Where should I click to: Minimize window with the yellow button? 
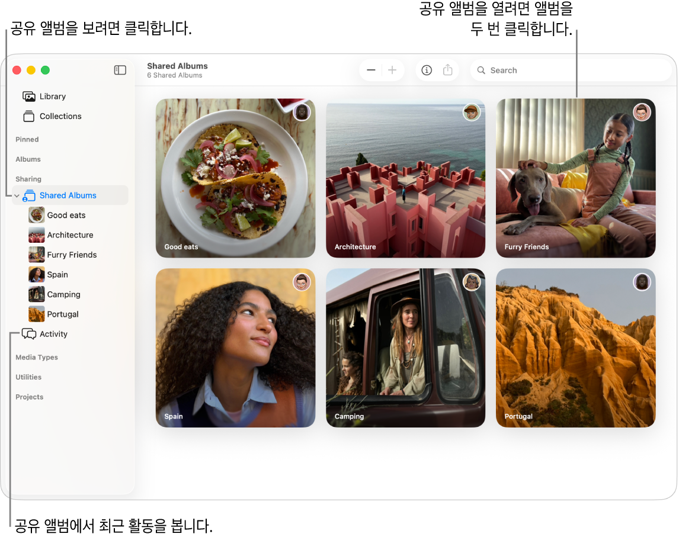click(31, 70)
